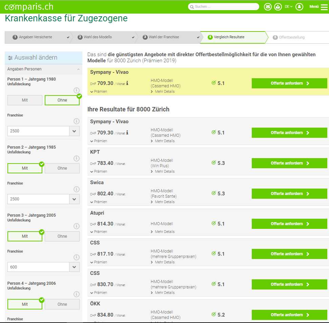Image resolution: width=329 pixels, height=323 pixels.
Task: Open Person 1 Franchise dropdown
Action: pos(43,131)
